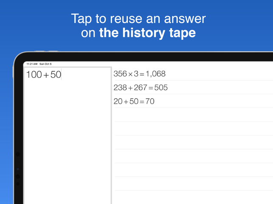Click the 11:21 AM status bar time
The height and width of the screenshot is (204, 273).
coord(32,64)
